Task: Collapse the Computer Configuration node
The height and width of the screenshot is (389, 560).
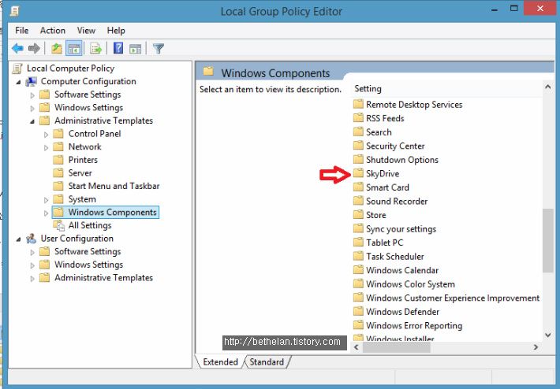Action: tap(19, 83)
